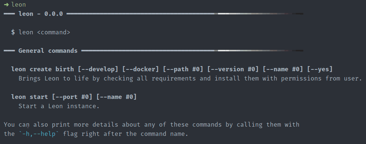
Task: Click the '<command>' placeholder text
Action: pyautogui.click(x=54, y=32)
